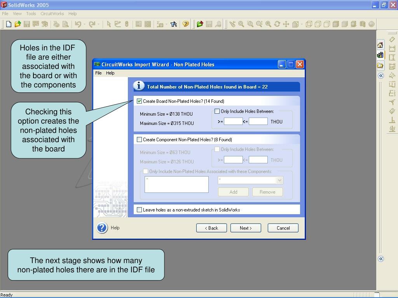The height and width of the screenshot is (298, 398).
Task: Open the Undo history dropdown arrow
Action: (x=84, y=24)
